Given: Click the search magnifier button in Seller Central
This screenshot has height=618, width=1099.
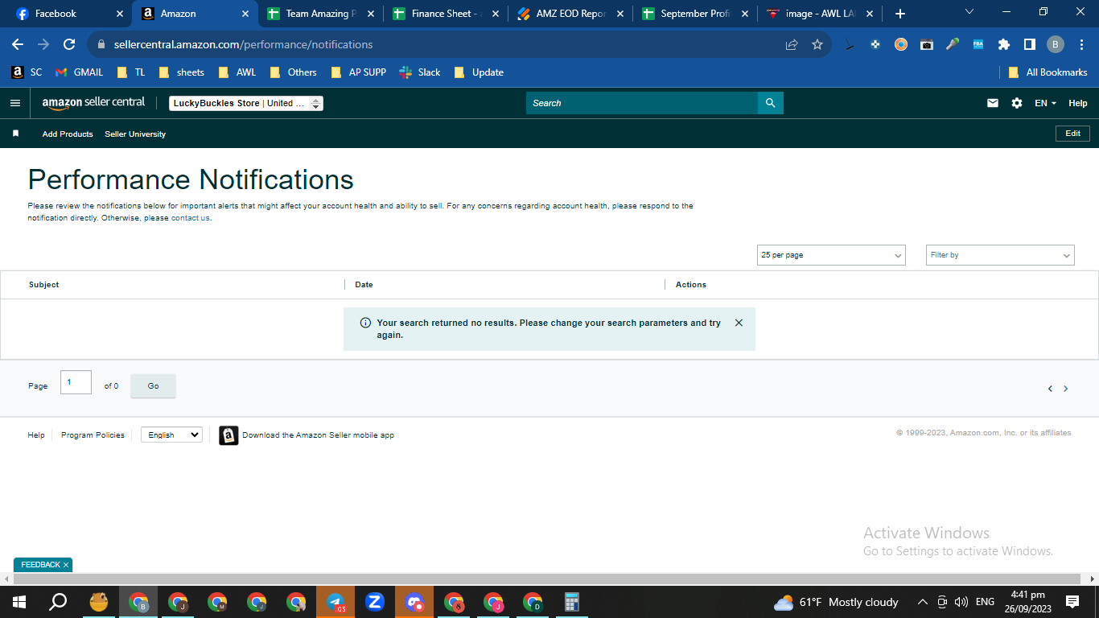Looking at the screenshot, I should (x=770, y=103).
